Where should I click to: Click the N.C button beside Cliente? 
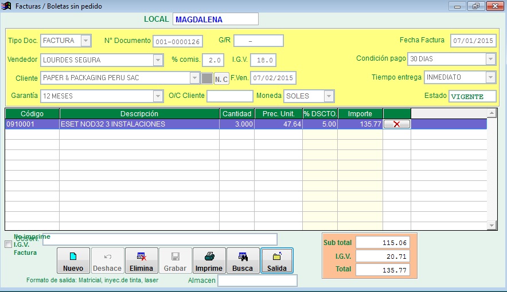tap(221, 78)
